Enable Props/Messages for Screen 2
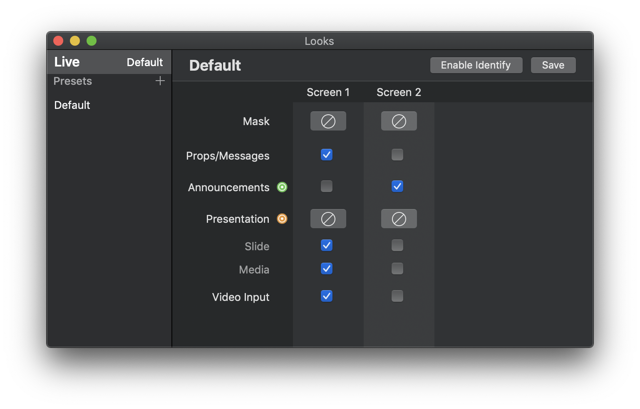Viewport: 640px width, 409px height. click(x=397, y=155)
